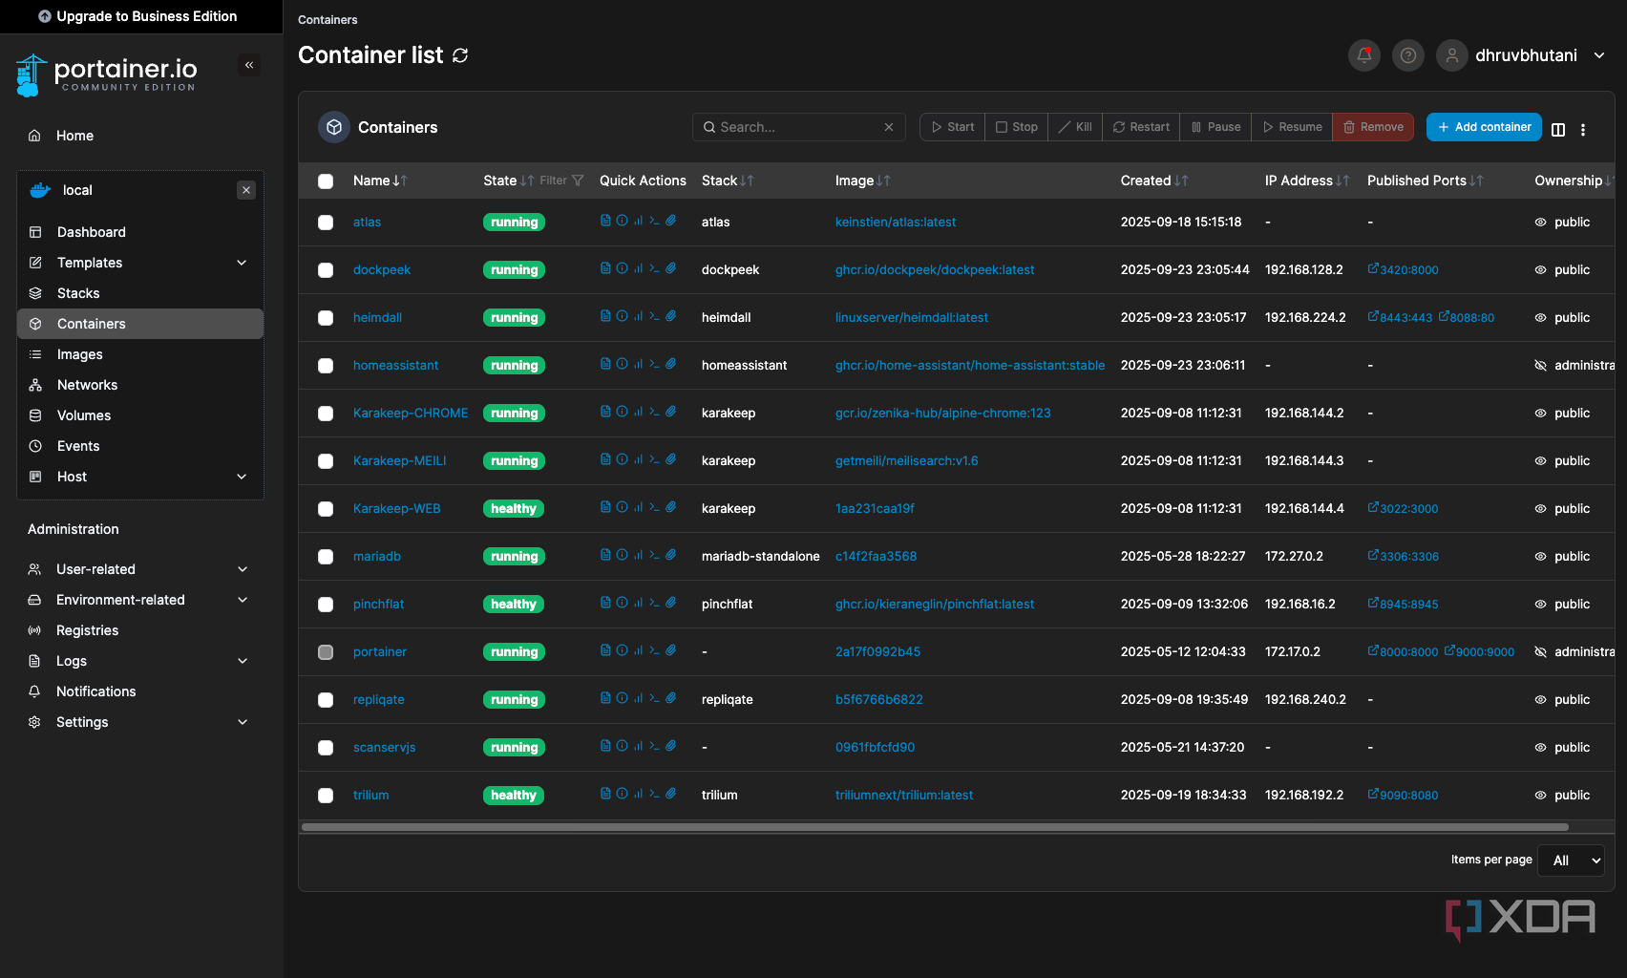Open the dhruvbhutani user menu
Image resolution: width=1627 pixels, height=978 pixels.
click(1522, 55)
